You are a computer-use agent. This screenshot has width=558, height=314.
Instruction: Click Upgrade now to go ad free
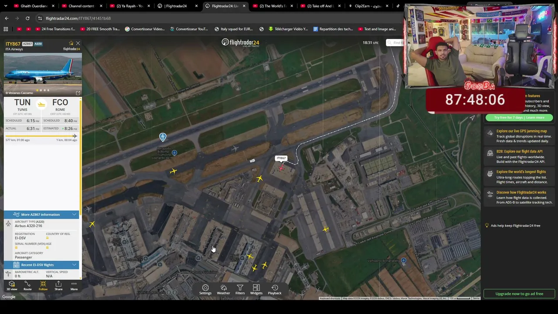pyautogui.click(x=519, y=294)
